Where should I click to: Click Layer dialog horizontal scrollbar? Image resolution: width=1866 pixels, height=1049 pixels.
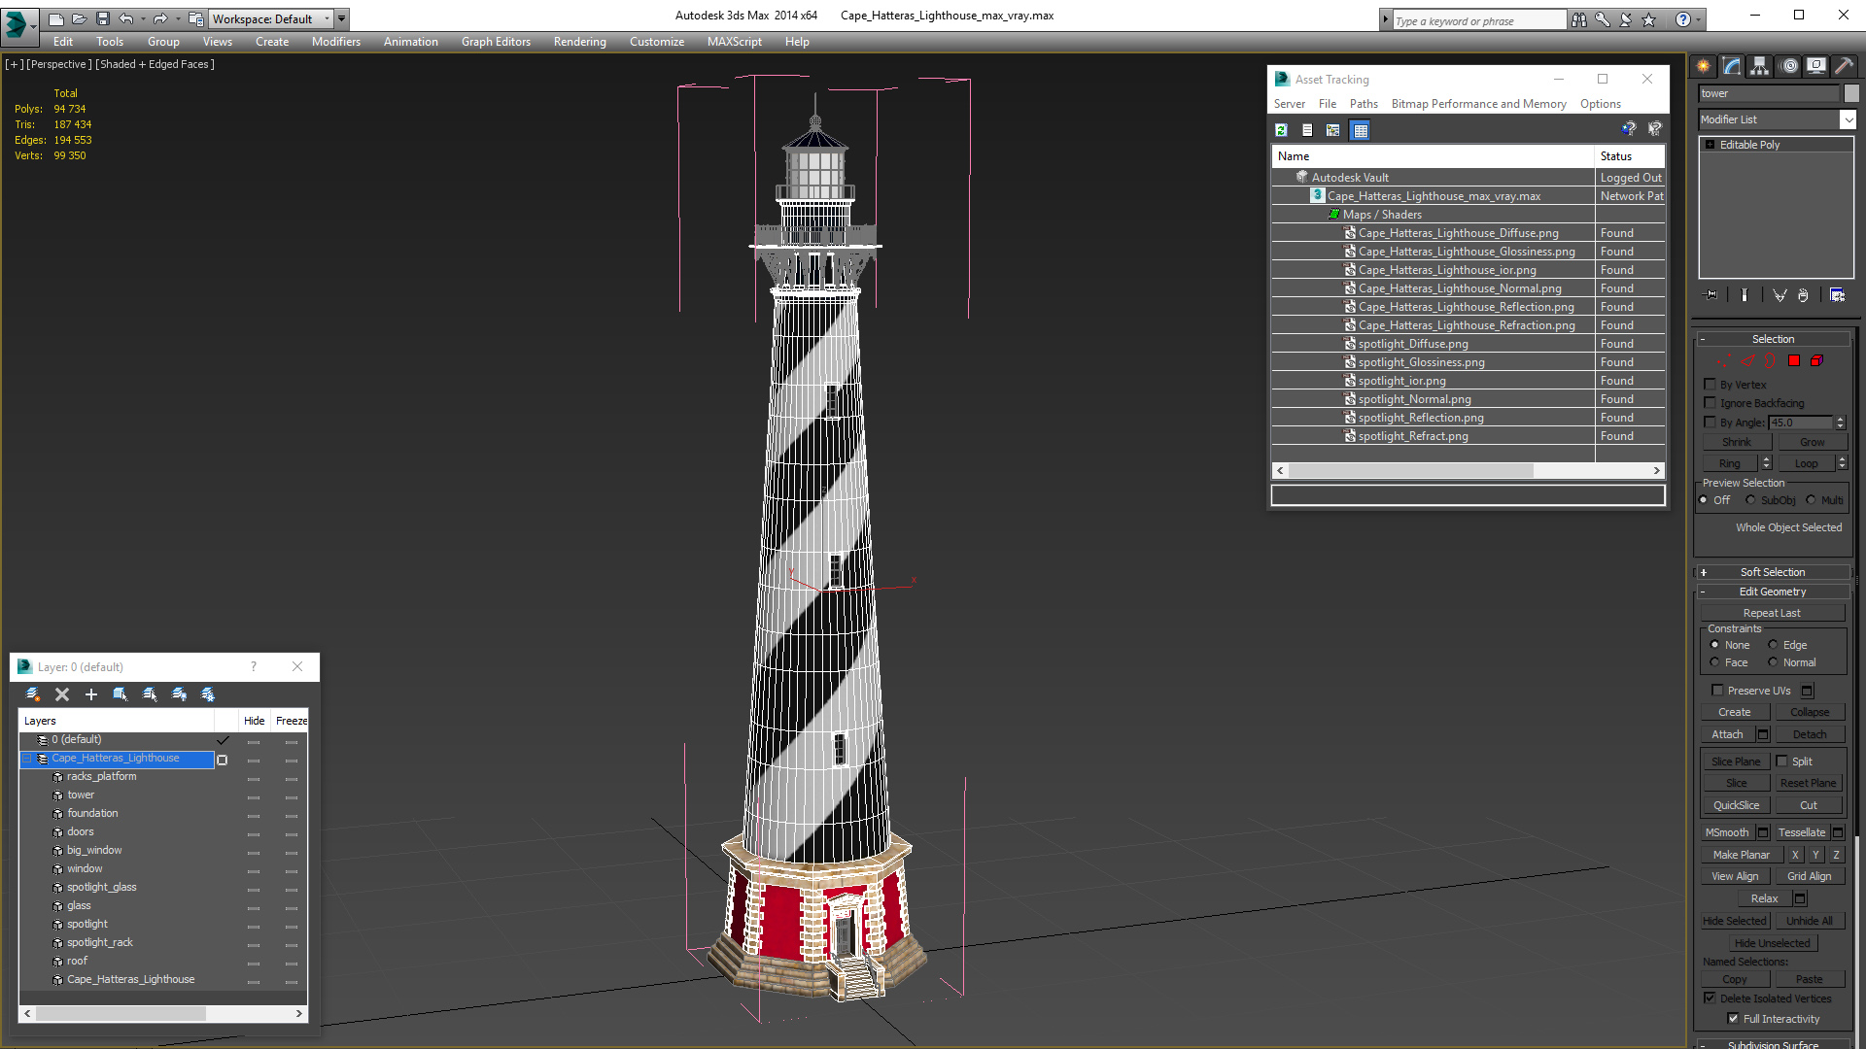coord(162,1013)
